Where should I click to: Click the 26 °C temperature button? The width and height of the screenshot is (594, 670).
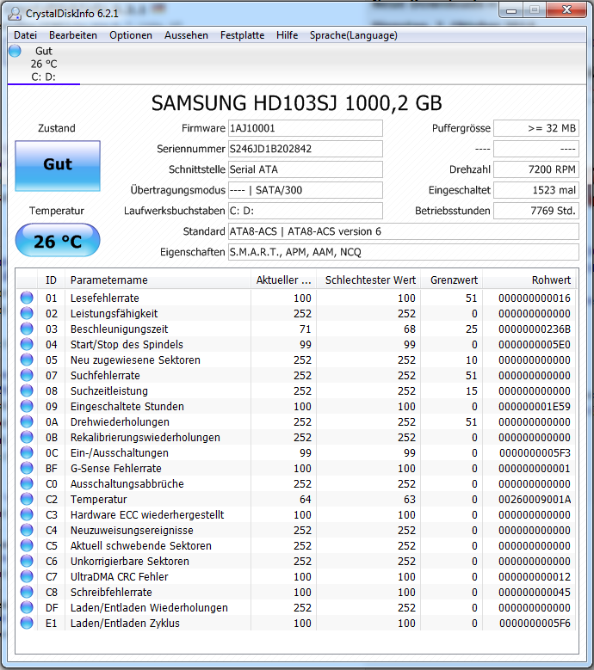click(58, 241)
